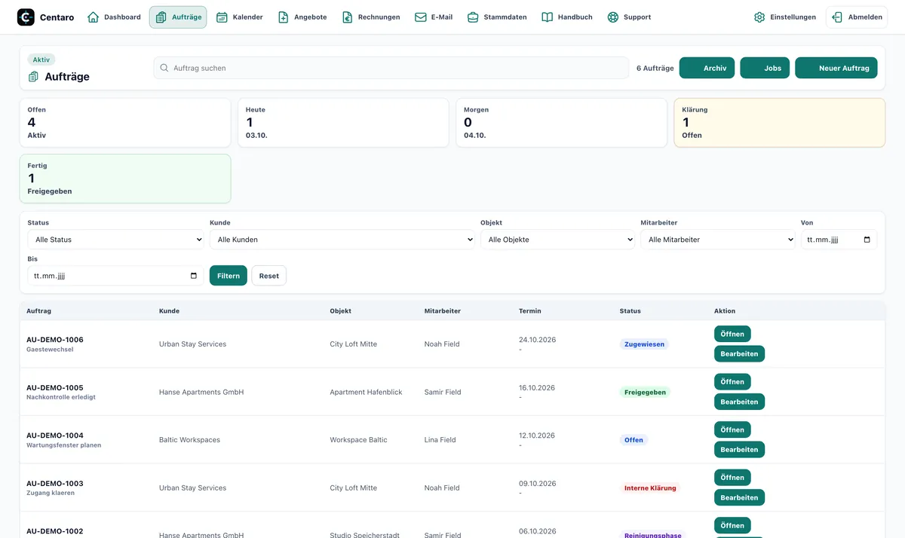The width and height of the screenshot is (905, 538).
Task: Click the clipboard icon beside the Aufträge heading
Action: tap(33, 77)
